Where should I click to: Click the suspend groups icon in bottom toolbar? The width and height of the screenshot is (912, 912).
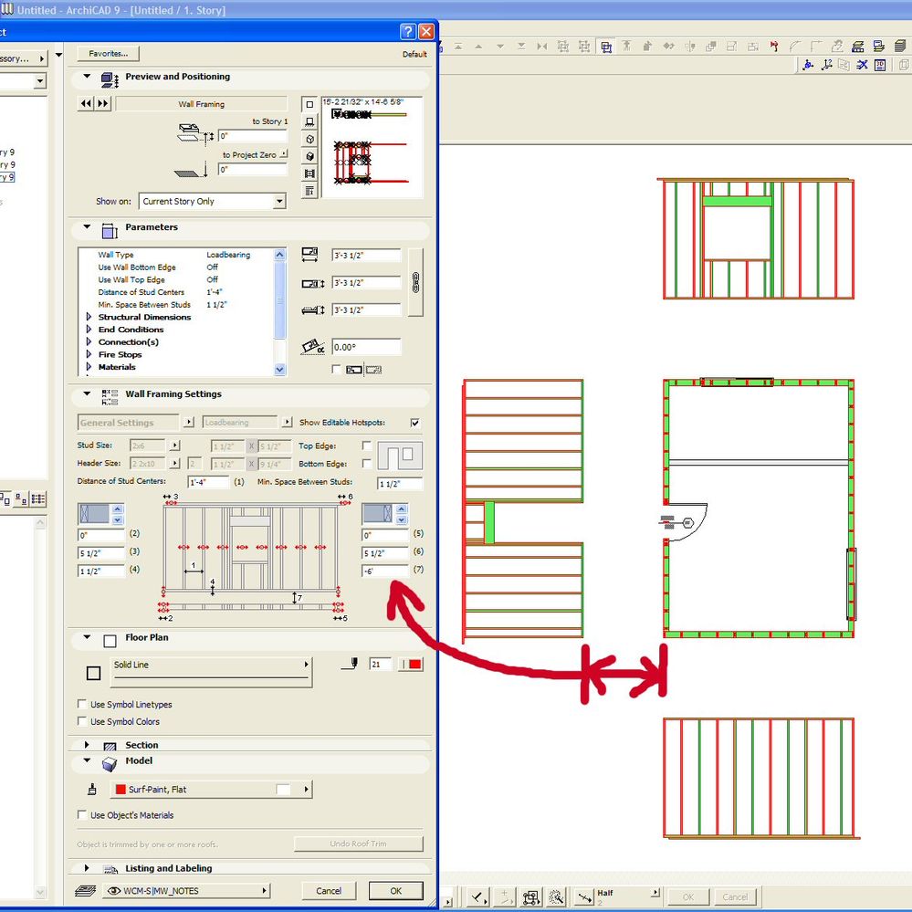pyautogui.click(x=530, y=896)
